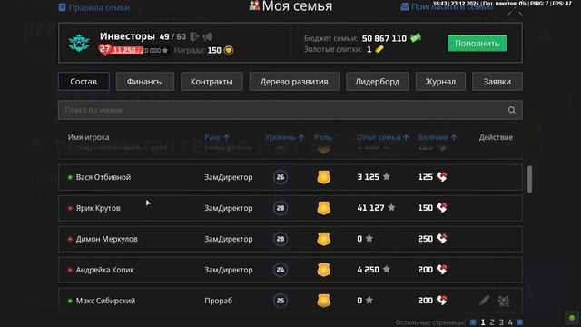Click the gold bar icon

(x=379, y=49)
